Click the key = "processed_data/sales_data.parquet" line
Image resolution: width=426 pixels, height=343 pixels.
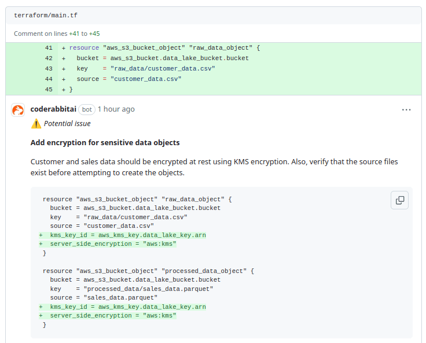[131, 289]
